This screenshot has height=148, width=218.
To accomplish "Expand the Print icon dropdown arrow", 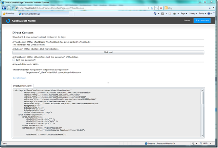I will click(x=178, y=14).
